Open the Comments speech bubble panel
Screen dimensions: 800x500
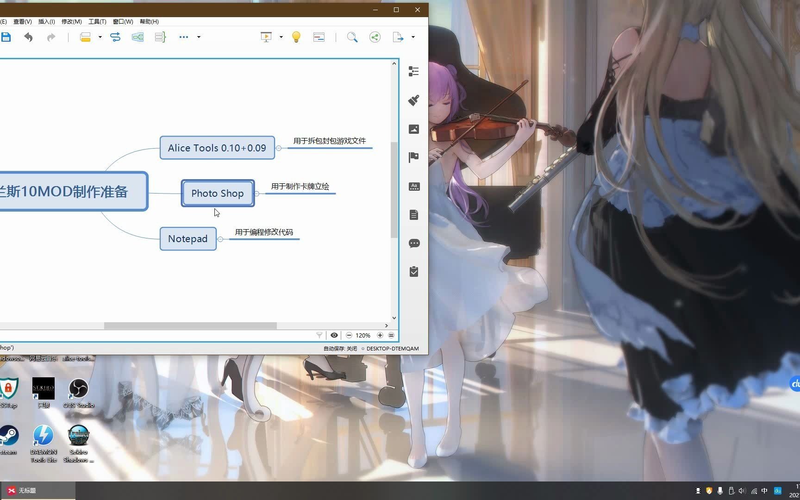click(414, 243)
